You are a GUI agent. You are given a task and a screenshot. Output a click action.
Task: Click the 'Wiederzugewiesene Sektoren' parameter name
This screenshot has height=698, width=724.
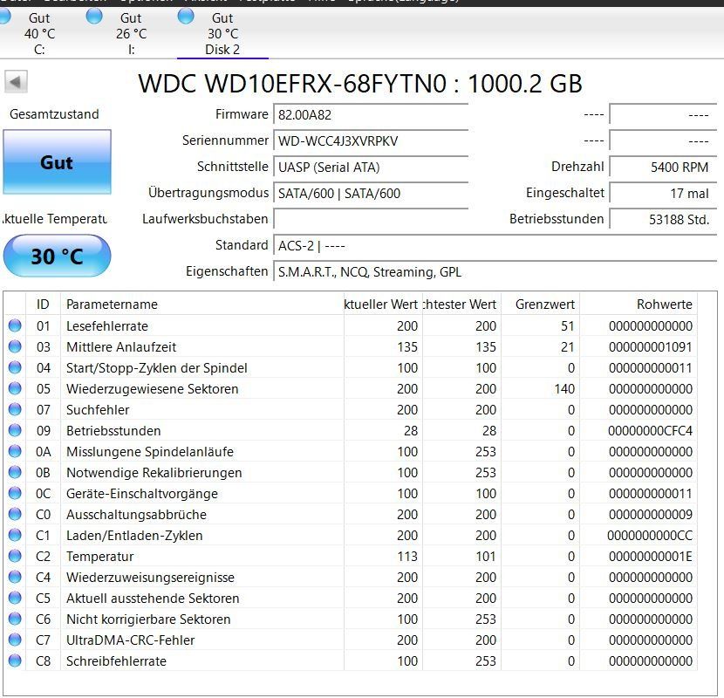[153, 388]
